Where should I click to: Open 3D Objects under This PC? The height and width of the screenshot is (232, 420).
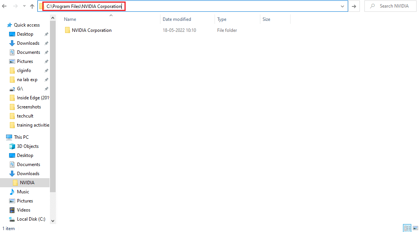28,146
